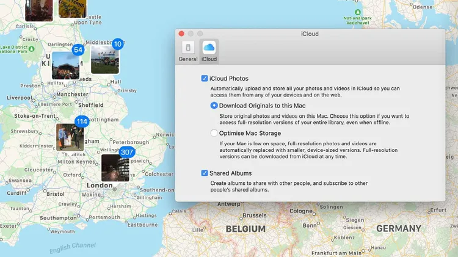
Task: Click the English Channel label
Action: pos(73,248)
